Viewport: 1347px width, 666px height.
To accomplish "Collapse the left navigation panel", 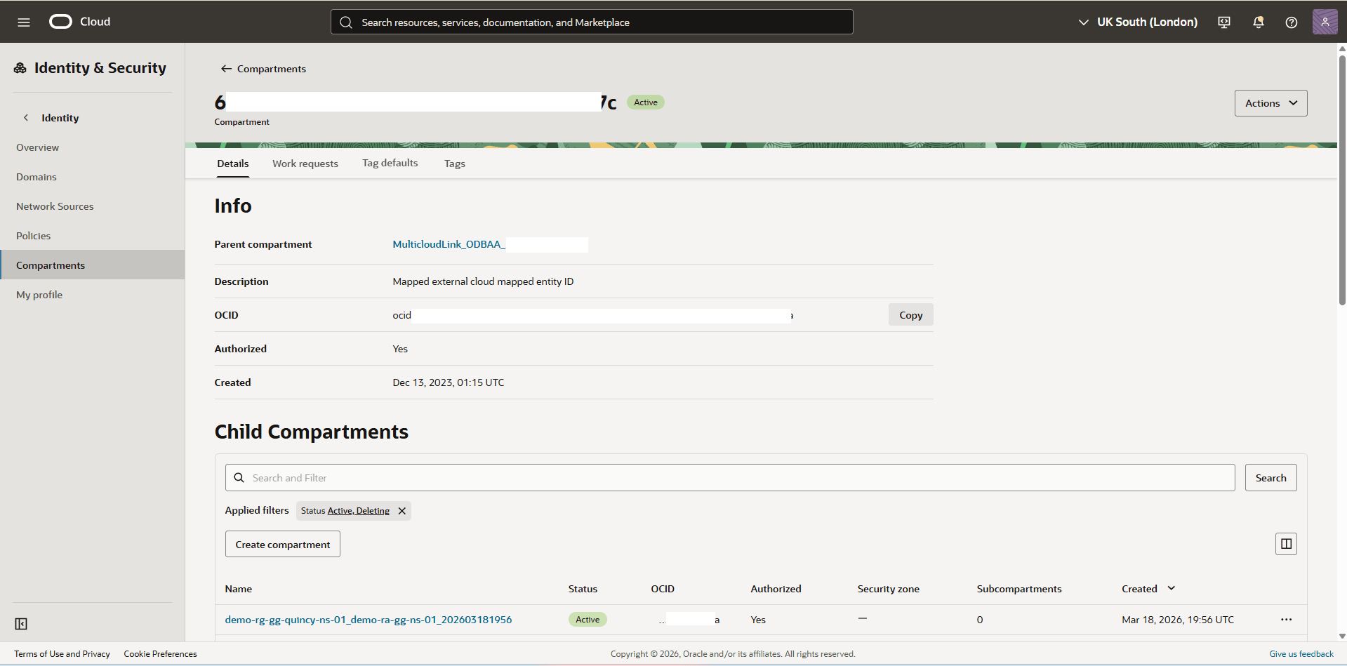I will (21, 623).
